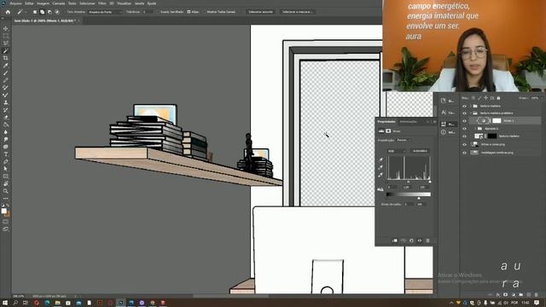The height and width of the screenshot is (307, 546).
Task: Open the extra tools three-dot menu
Action: click(6, 199)
